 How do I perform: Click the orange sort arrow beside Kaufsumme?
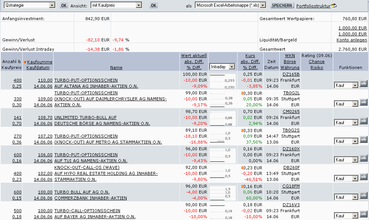[25, 62]
